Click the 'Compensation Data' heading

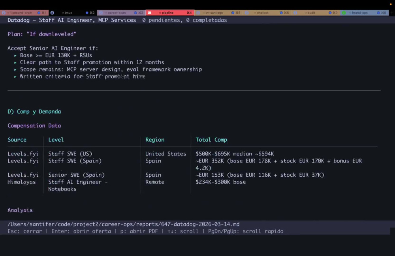point(34,126)
